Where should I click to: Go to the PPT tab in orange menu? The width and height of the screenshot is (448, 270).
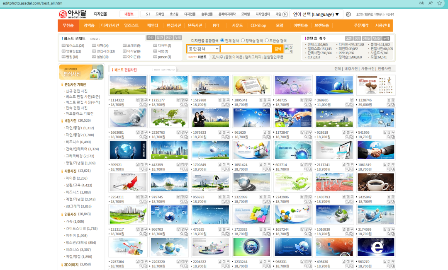216,25
